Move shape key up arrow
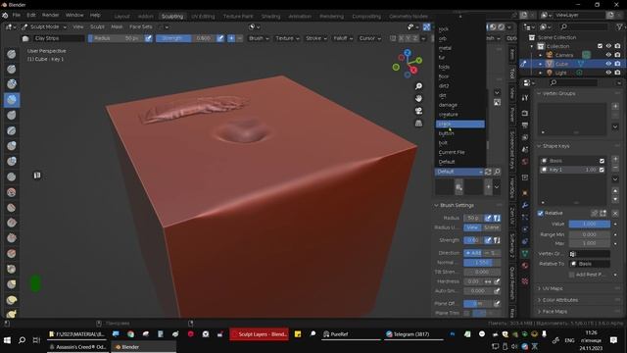This screenshot has height=353, width=627. pyautogui.click(x=615, y=191)
